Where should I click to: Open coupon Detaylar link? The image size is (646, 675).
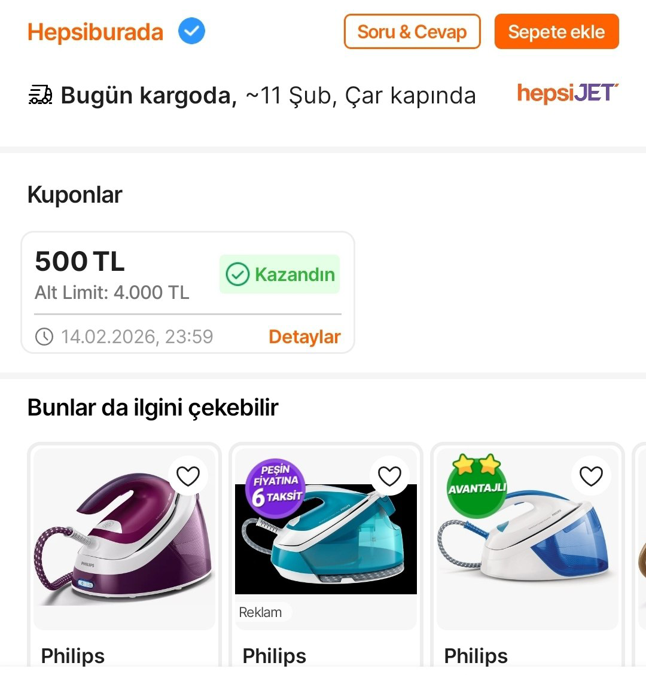(304, 337)
